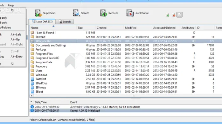Viewport: 222px width, 124px height.
Task: Click the info icon for 08:59:31 log entry
Action: (32, 111)
